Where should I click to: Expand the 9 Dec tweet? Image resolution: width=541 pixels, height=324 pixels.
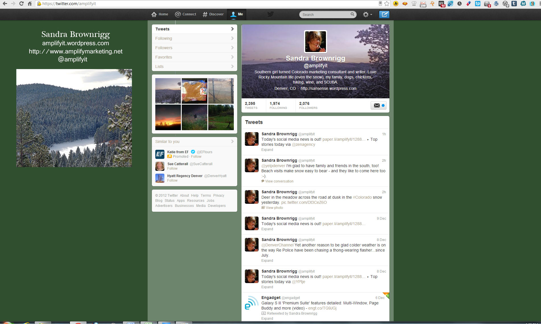(267, 229)
